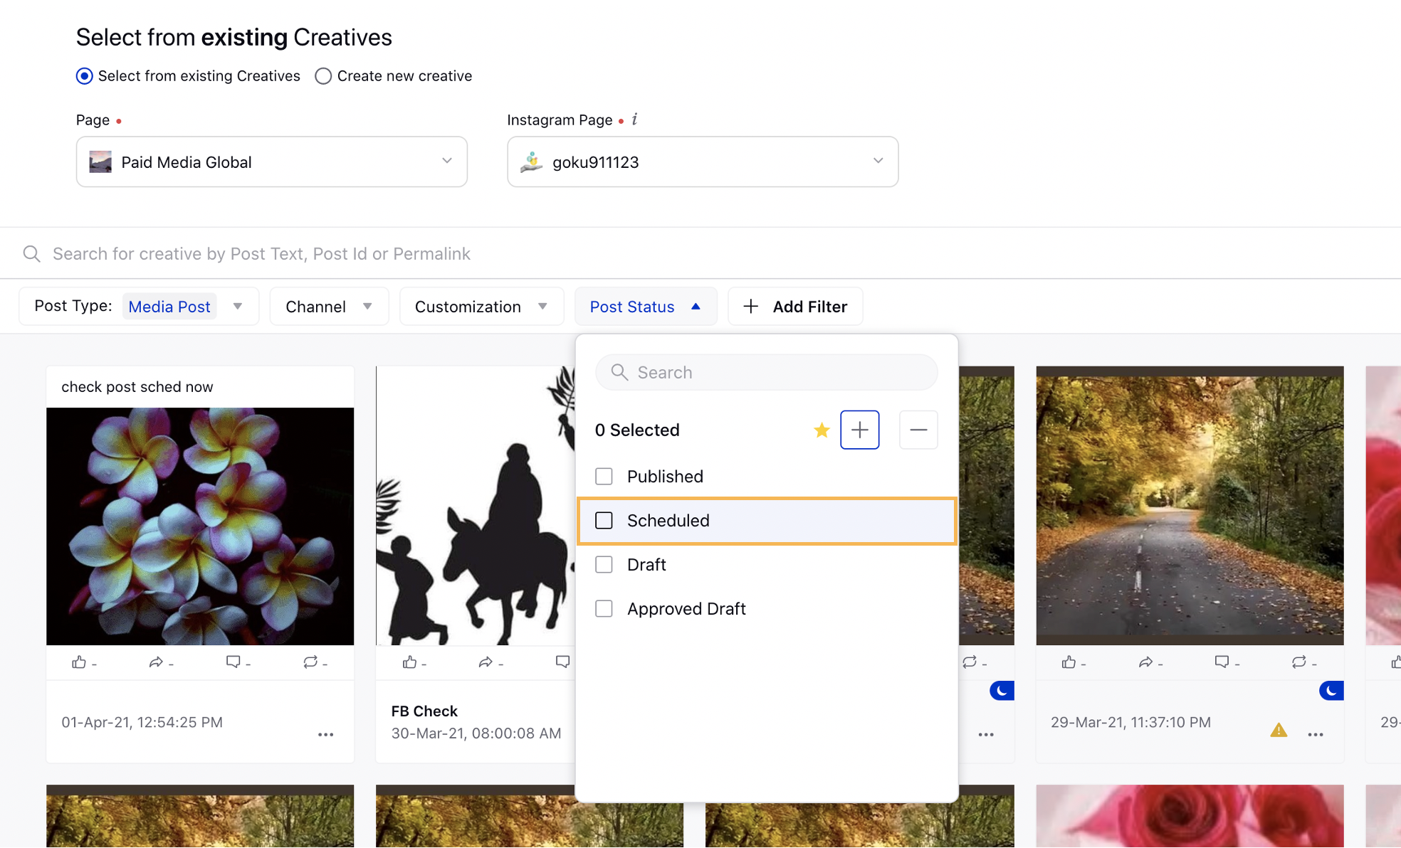
Task: Click the search magnifier icon in filter dropdown
Action: pyautogui.click(x=619, y=372)
